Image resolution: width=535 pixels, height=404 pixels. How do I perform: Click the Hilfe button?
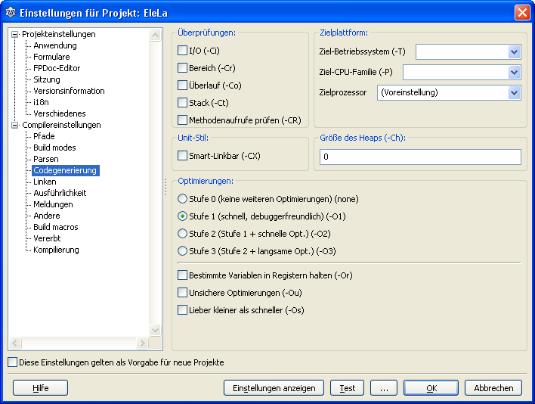point(40,388)
